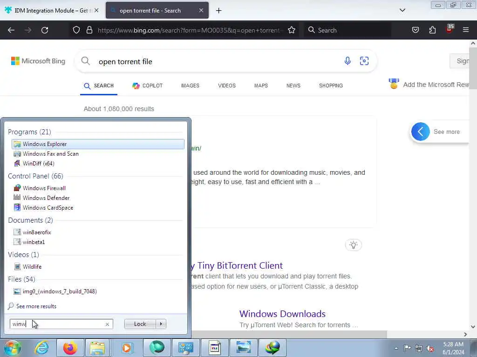
Task: Switch to the VIDEOS results tab
Action: click(227, 86)
